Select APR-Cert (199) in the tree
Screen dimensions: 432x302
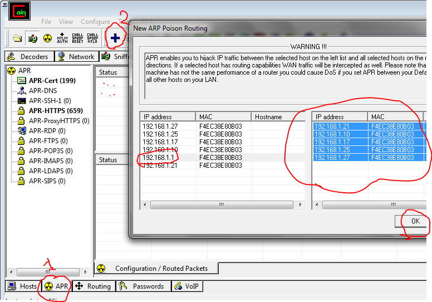tap(52, 81)
